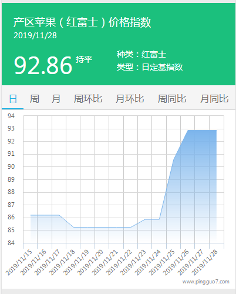Click the x-axis label 2019/11/16
Image resolution: width=236 pixels, height=294 pixels.
(33, 262)
